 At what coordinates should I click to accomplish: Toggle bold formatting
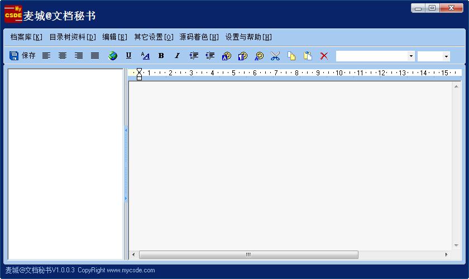coord(161,56)
